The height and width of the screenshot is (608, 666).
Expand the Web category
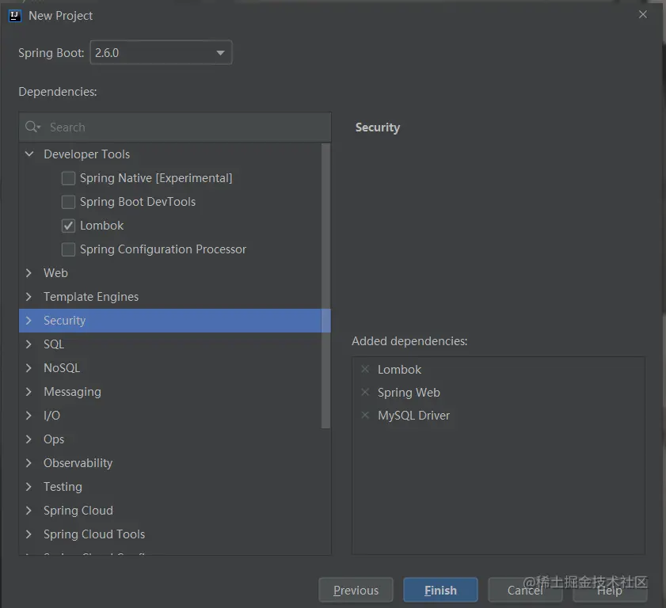29,273
